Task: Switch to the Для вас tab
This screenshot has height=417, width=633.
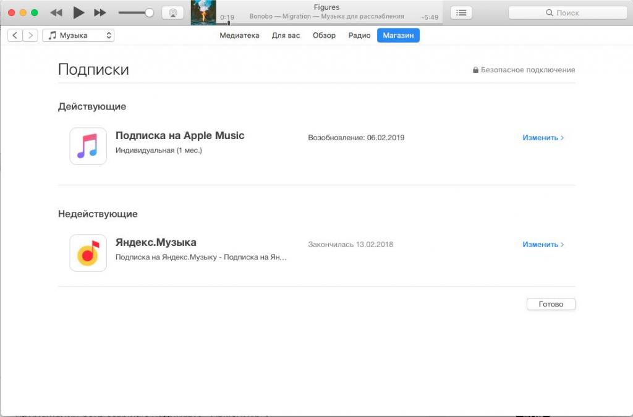Action: pos(286,35)
